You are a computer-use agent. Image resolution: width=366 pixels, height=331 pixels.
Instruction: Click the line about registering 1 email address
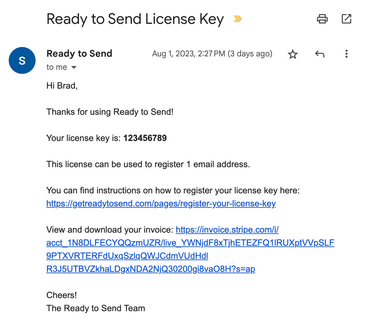click(x=148, y=164)
